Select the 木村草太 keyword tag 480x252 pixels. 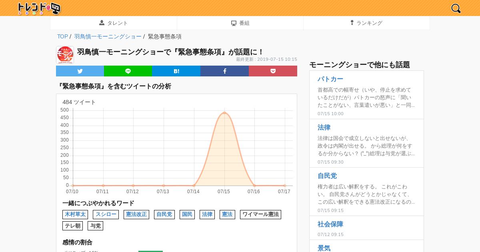[x=75, y=214]
